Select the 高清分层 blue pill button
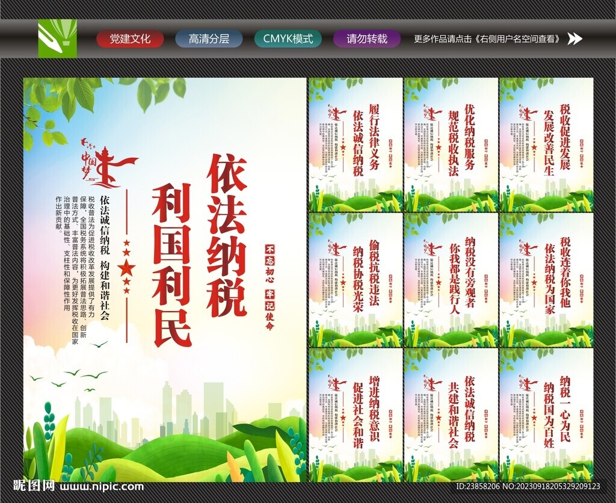Image resolution: width=616 pixels, height=503 pixels. pyautogui.click(x=209, y=39)
